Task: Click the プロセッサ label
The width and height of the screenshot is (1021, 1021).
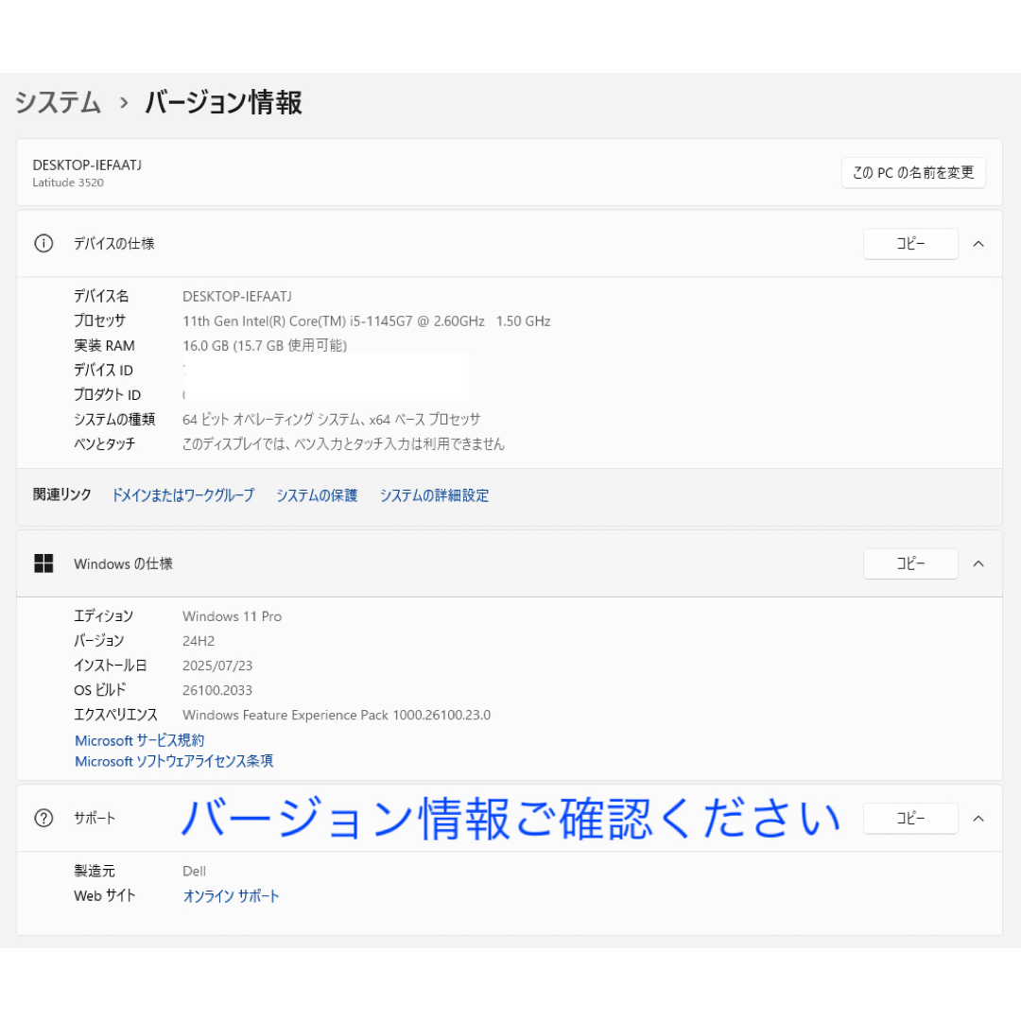Action: point(99,320)
